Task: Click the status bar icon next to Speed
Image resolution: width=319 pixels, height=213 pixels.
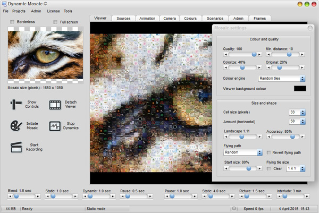Action: 235,208
